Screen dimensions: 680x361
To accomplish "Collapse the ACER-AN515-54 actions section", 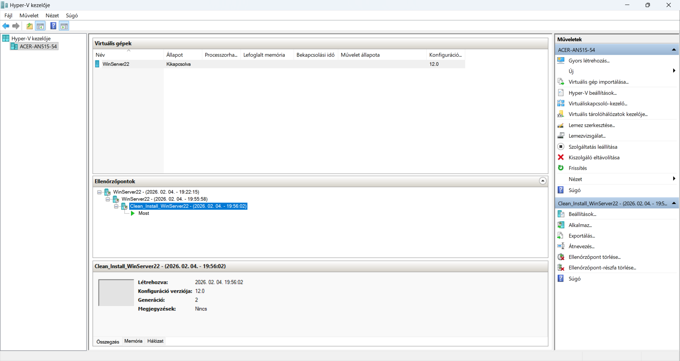I will (674, 50).
